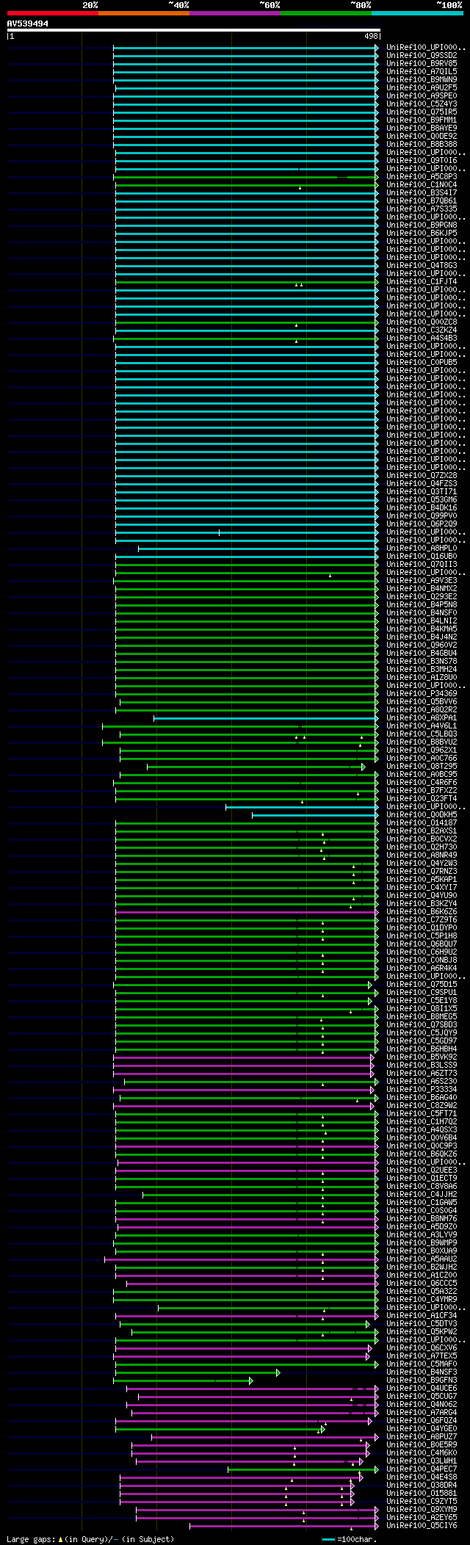The width and height of the screenshot is (470, 1545).
Task: Select hit label UniRef100_Q7QII3
Action: [422, 564]
